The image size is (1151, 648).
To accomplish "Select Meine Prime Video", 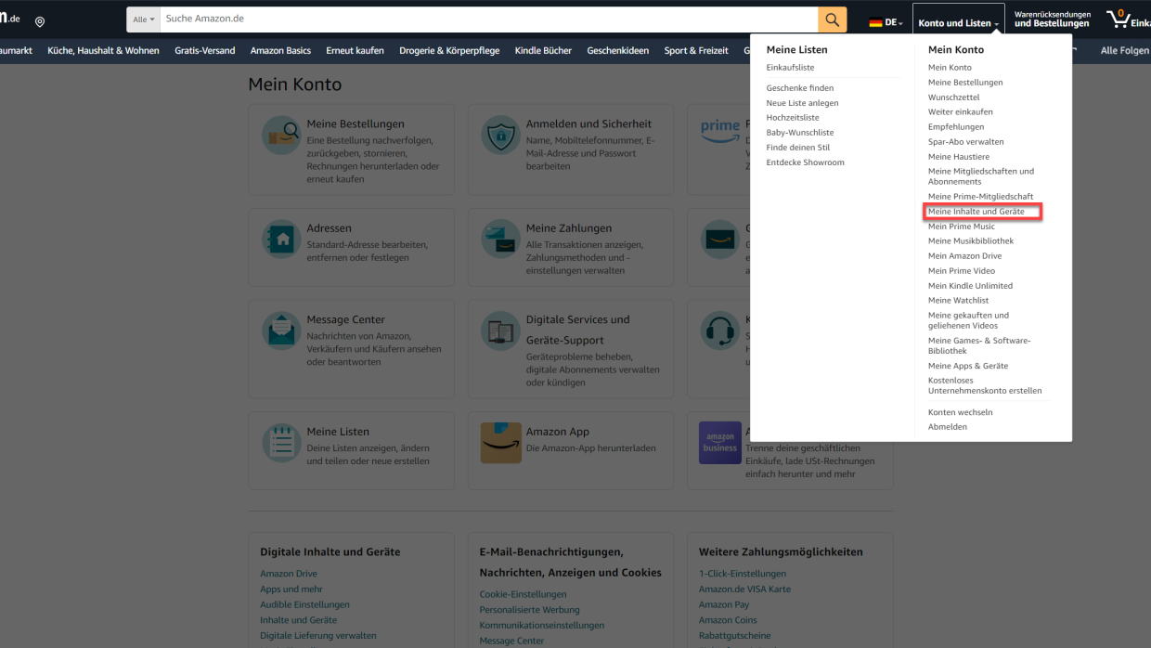I will (x=962, y=271).
